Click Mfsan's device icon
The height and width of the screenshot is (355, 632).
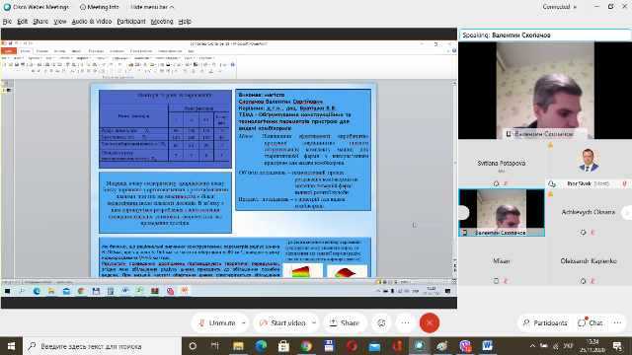[496, 281]
